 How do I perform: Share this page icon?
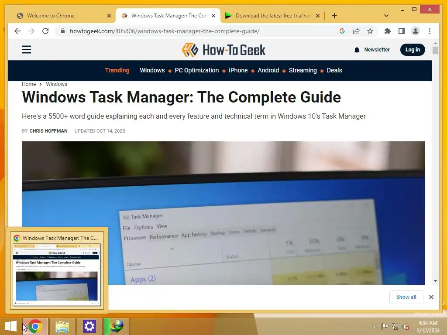point(356,31)
